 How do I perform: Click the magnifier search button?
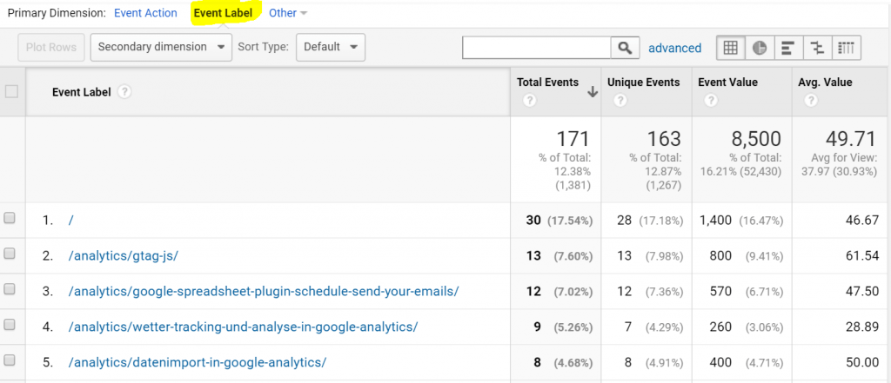tap(624, 48)
